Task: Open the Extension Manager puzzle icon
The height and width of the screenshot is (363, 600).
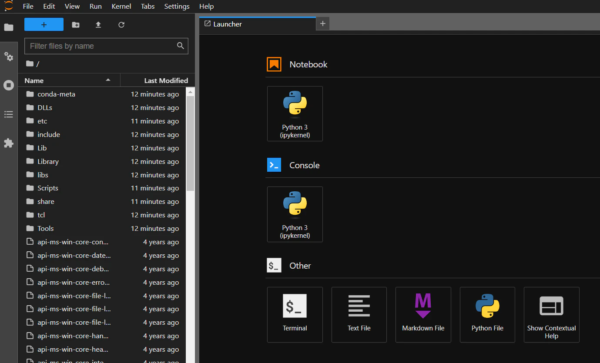Action: click(9, 143)
